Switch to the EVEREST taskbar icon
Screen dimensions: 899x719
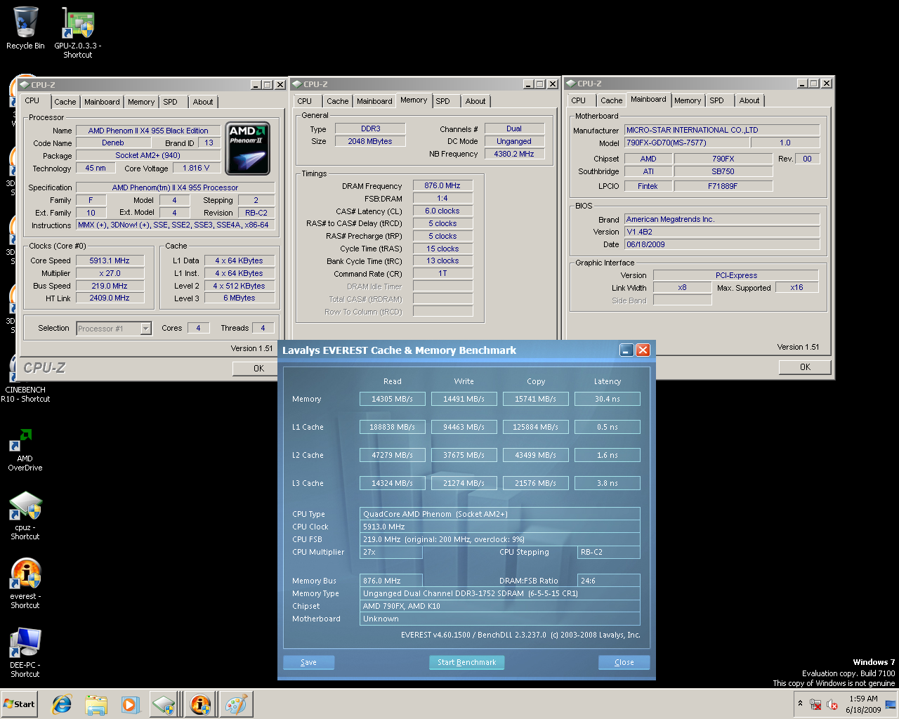200,704
